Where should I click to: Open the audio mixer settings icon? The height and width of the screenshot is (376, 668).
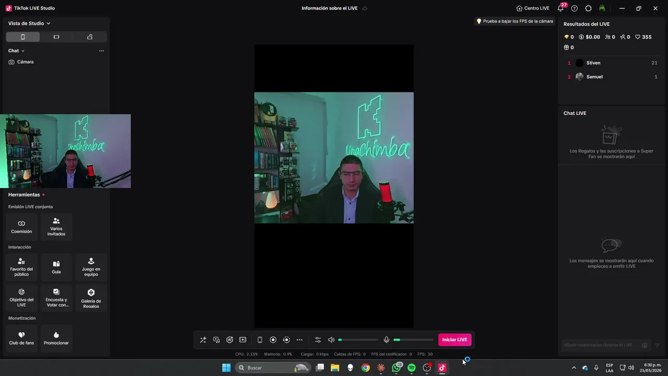(x=318, y=340)
